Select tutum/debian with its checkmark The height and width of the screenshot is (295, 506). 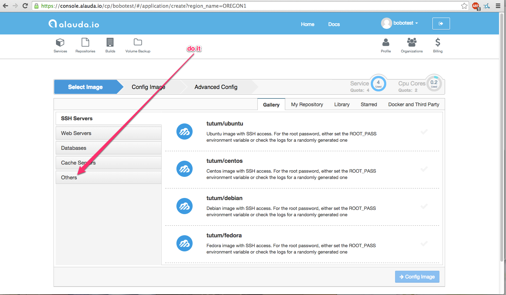tap(424, 206)
